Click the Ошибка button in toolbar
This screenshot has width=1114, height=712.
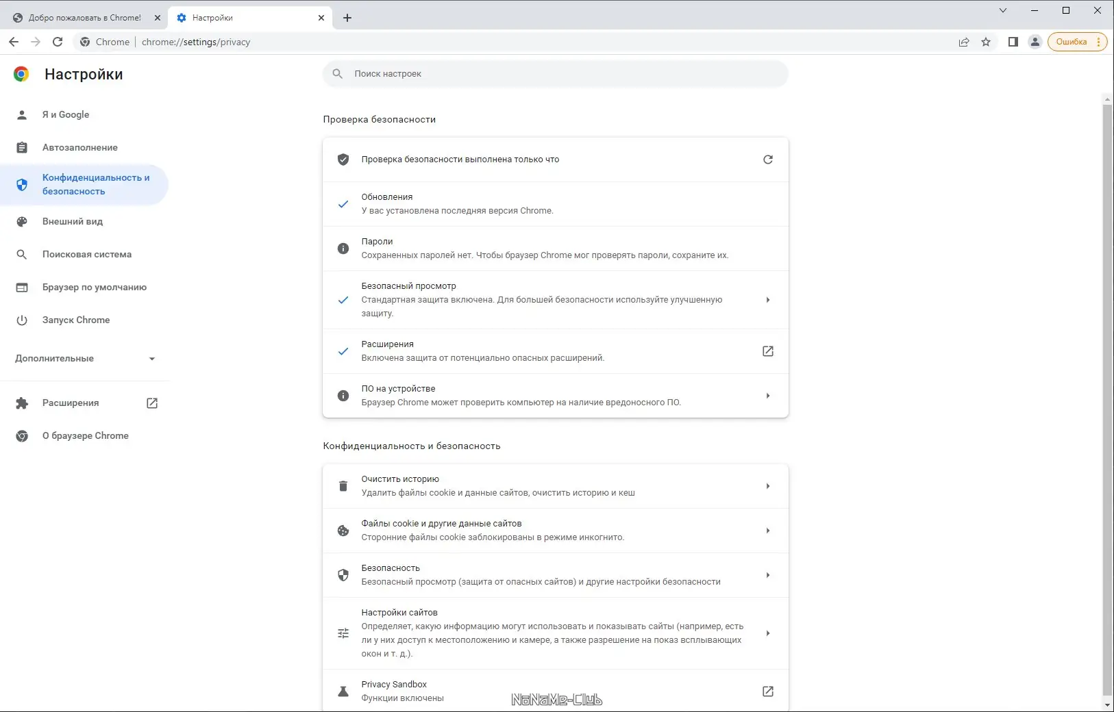(x=1072, y=42)
